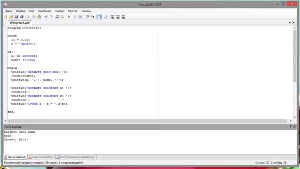300x169 pixels.
Task: Open the Помощь menu
Action: [x=86, y=11]
